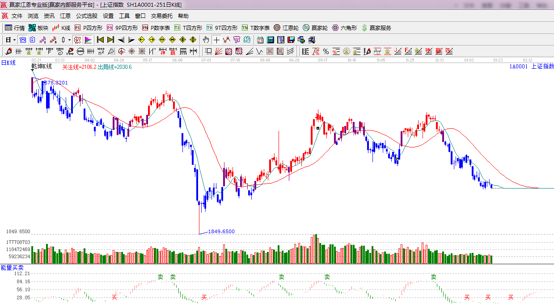Open the 六角形 hexagon chart tool
The height and width of the screenshot is (306, 554).
(x=344, y=28)
